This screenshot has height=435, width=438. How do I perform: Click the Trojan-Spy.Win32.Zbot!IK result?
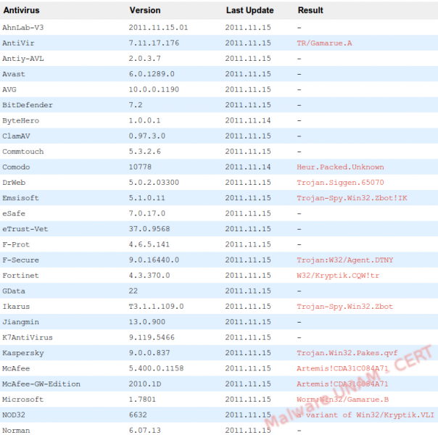352,198
